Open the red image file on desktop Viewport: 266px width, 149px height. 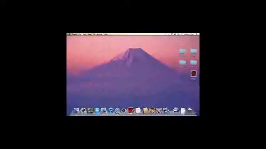click(193, 74)
